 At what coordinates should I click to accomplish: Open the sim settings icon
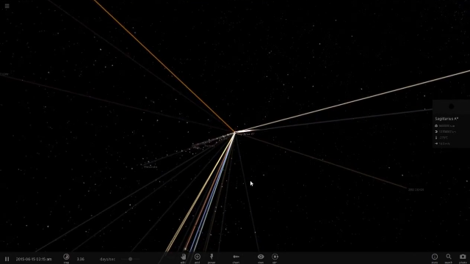(x=275, y=257)
